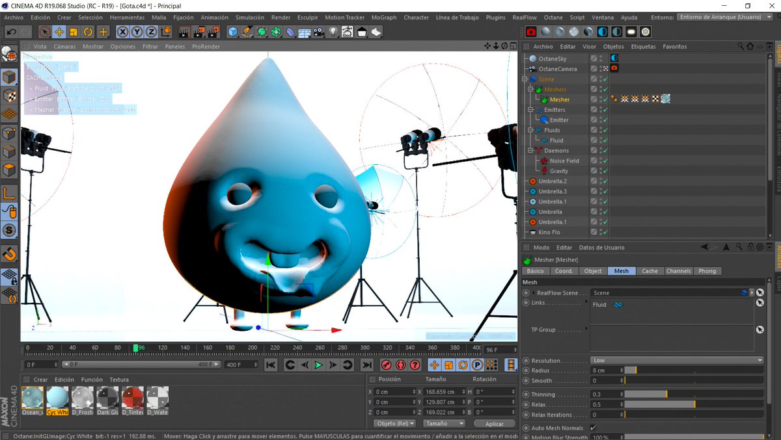Click the Record Active Objects key icon

point(386,365)
